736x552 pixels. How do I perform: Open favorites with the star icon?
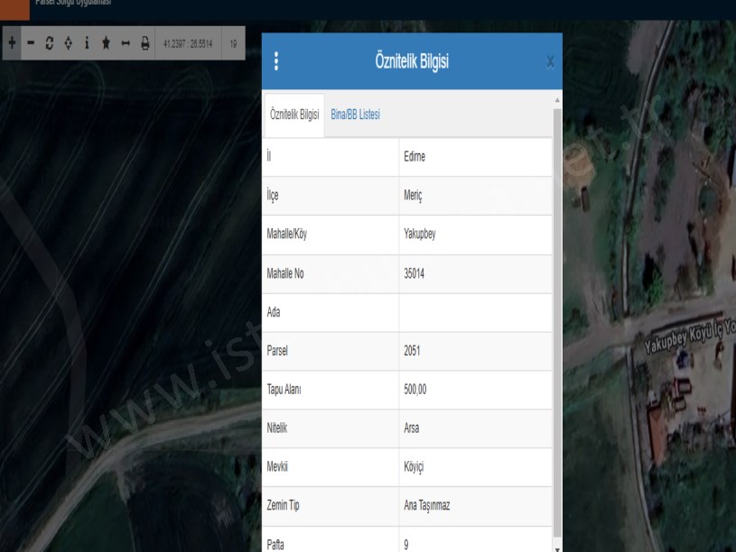point(107,43)
